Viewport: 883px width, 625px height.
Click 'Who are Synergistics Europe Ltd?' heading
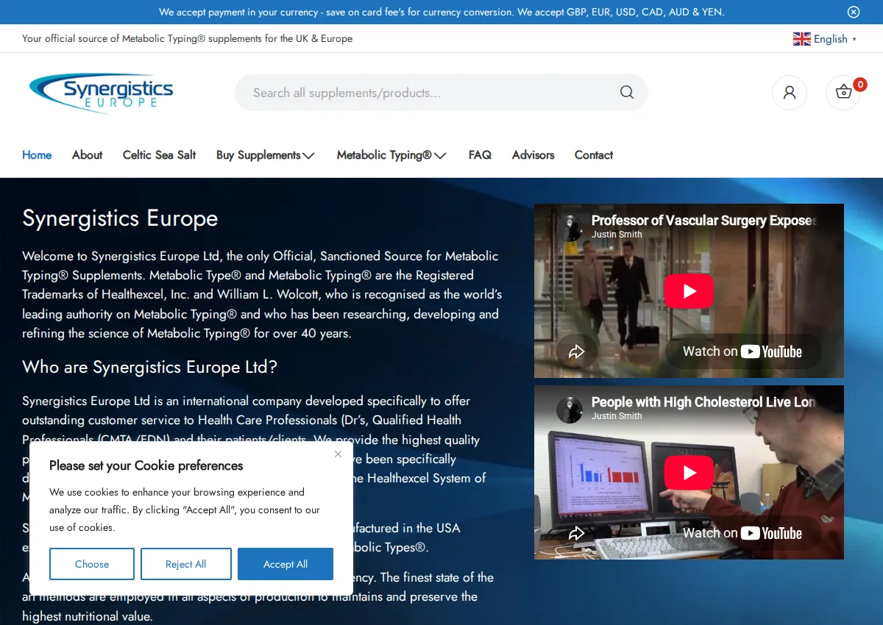pos(149,367)
